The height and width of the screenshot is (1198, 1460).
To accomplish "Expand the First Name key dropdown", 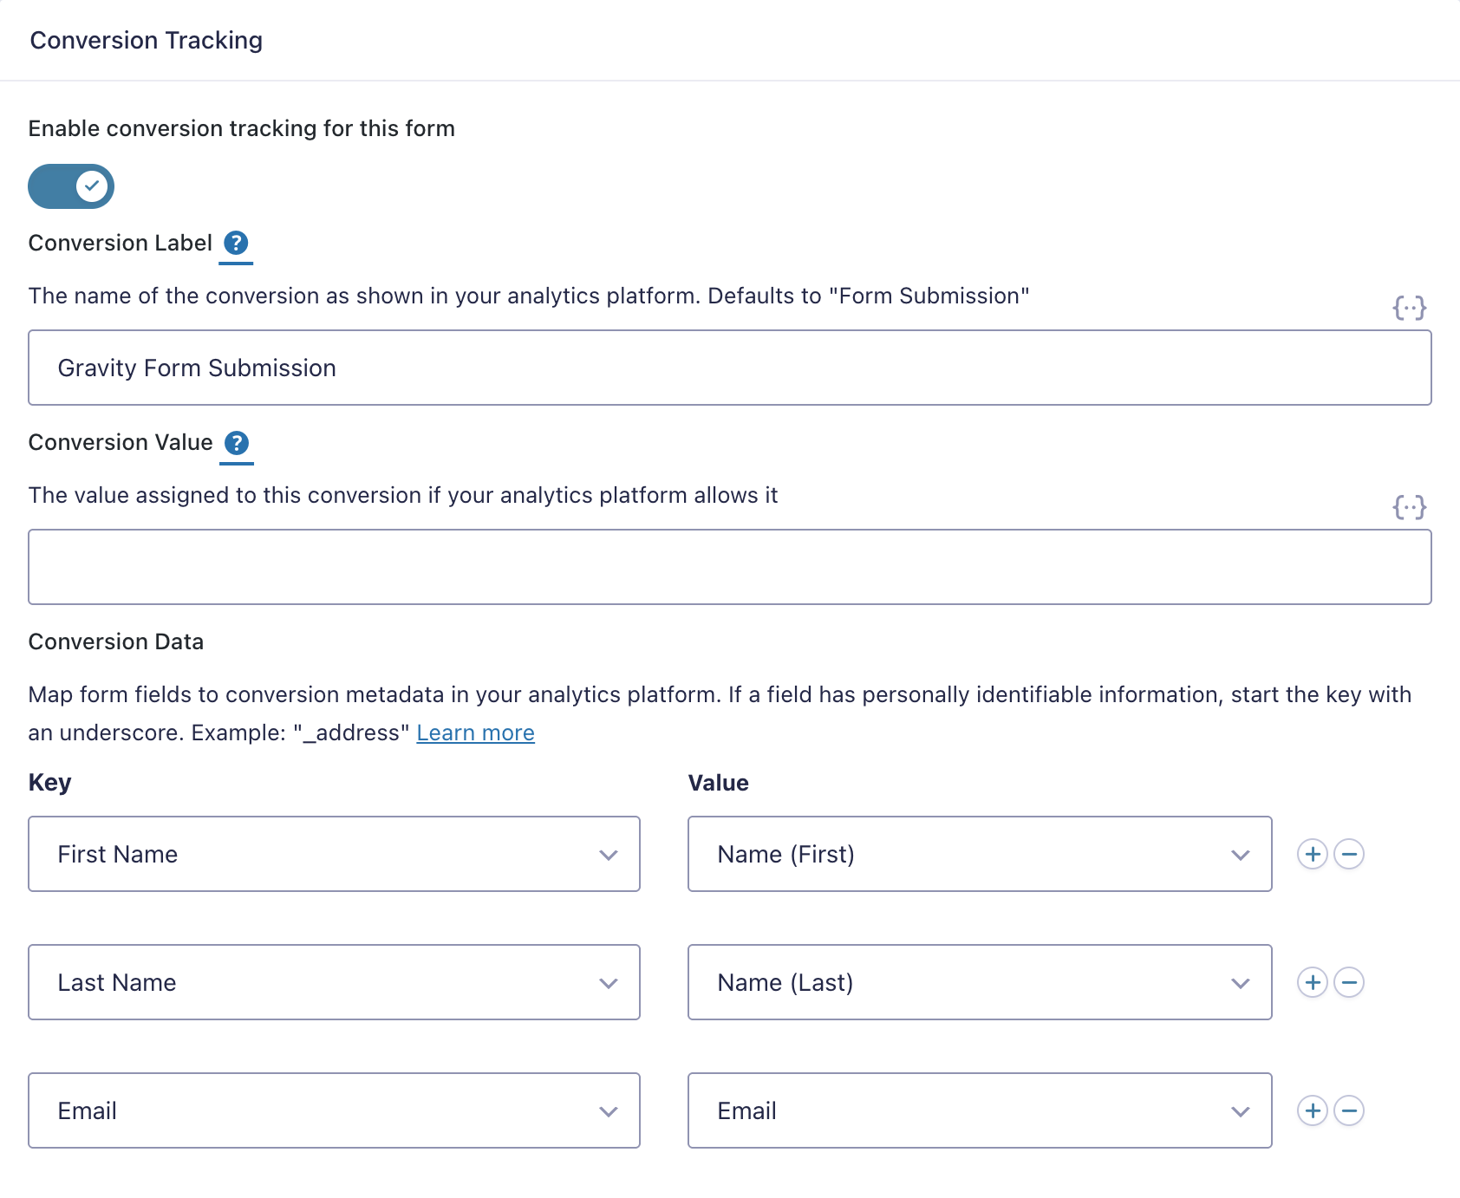I will (x=334, y=854).
